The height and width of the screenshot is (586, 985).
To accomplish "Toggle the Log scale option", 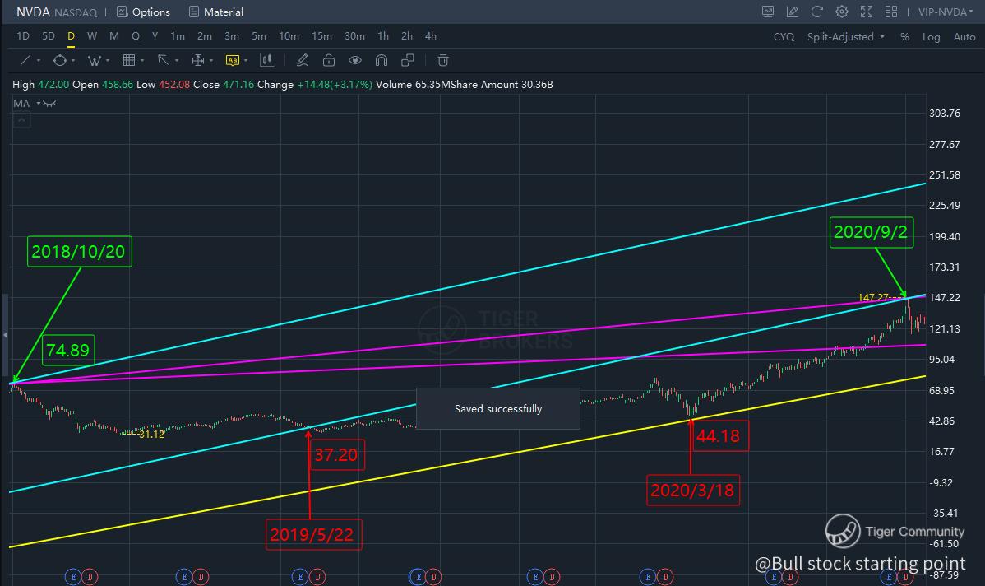I will (931, 36).
